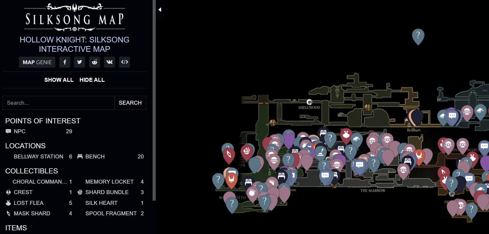The height and width of the screenshot is (234, 489).
Task: Open the Hollow Knight: Silksong Interactive Map title link
Action: (75, 44)
